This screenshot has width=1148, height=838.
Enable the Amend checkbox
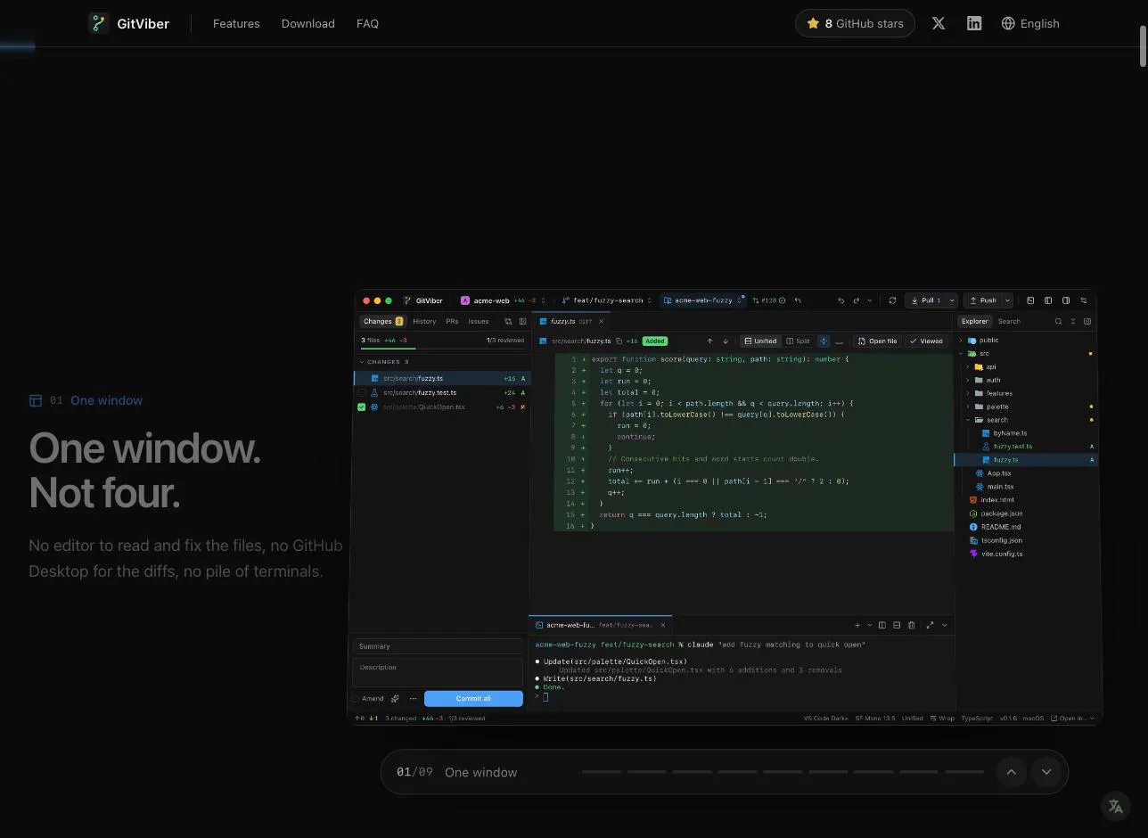355,699
